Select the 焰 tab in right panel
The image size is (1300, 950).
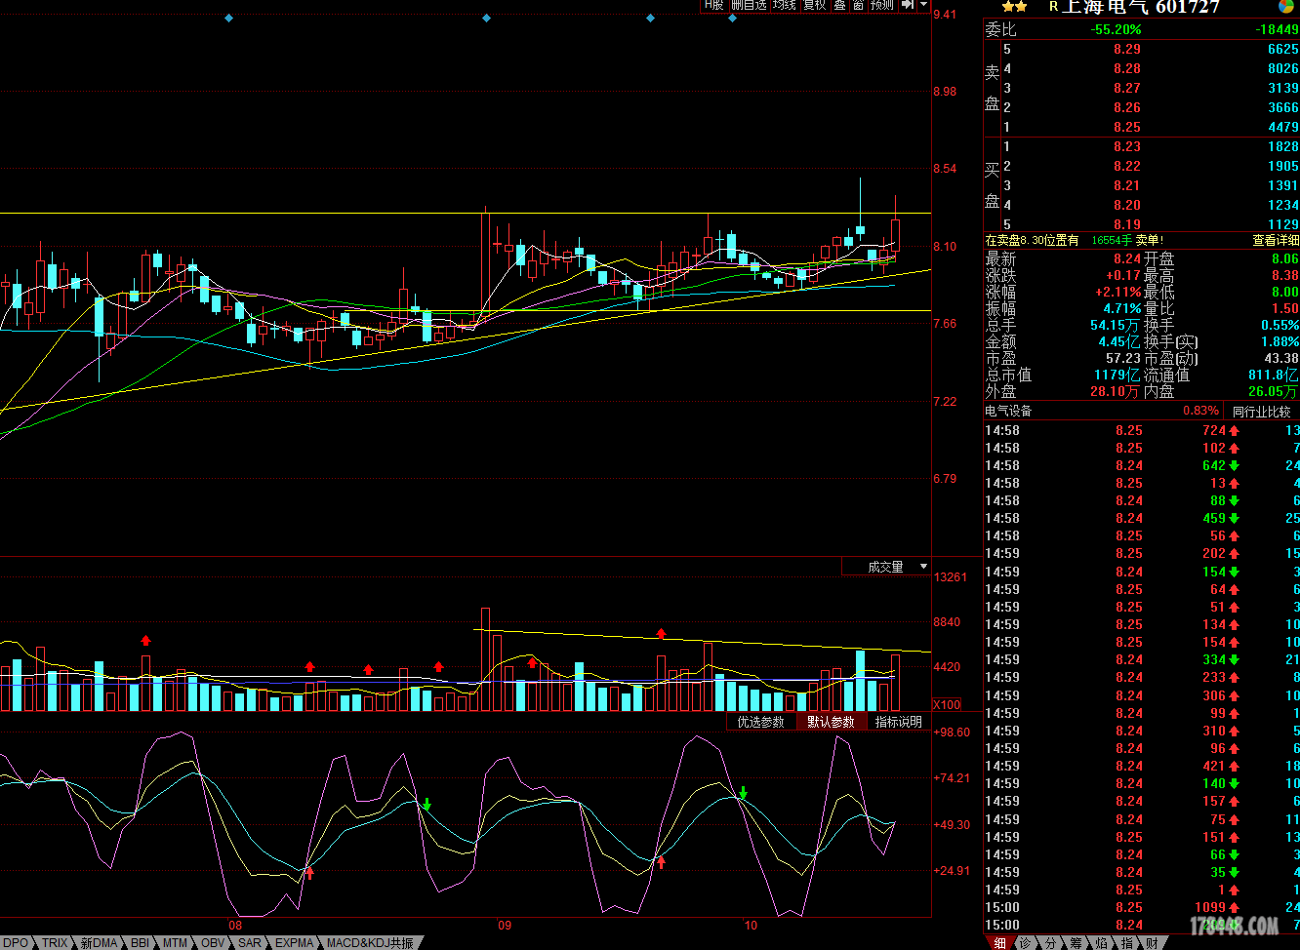point(1102,943)
